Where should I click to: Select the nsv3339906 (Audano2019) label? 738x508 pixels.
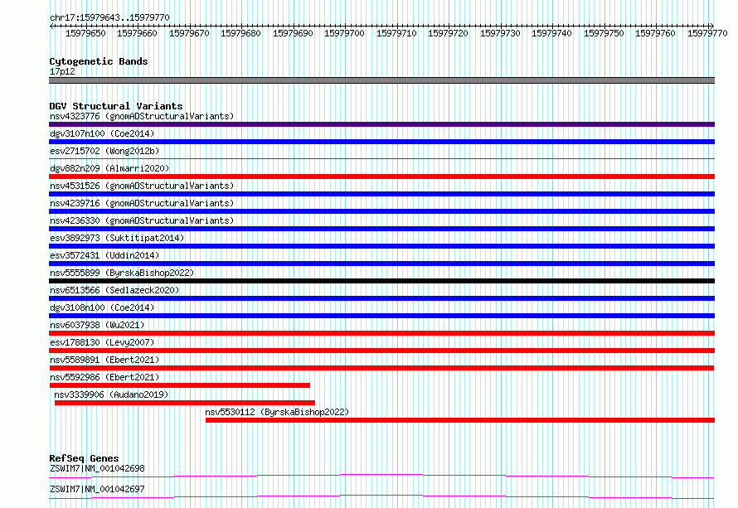(111, 394)
